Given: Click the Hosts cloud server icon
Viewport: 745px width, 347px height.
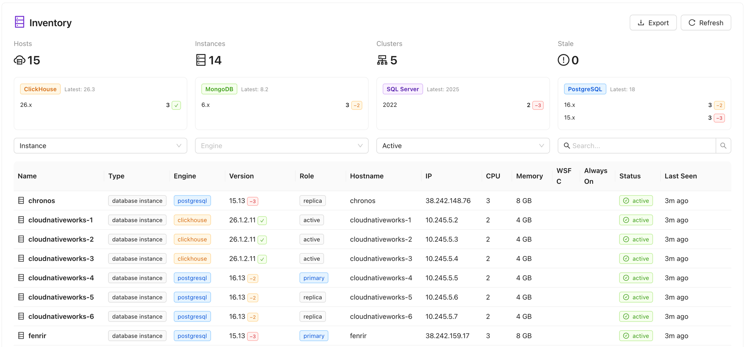Looking at the screenshot, I should pyautogui.click(x=19, y=60).
